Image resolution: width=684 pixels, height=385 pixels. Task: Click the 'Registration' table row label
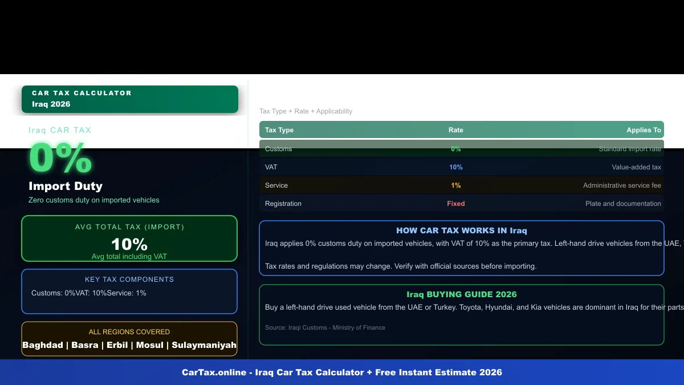pos(283,204)
